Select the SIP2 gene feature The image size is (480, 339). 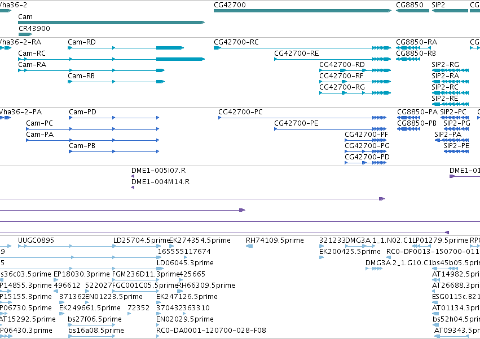(x=450, y=11)
